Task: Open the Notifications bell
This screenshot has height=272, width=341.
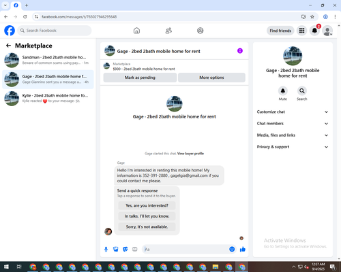Action: [314, 31]
